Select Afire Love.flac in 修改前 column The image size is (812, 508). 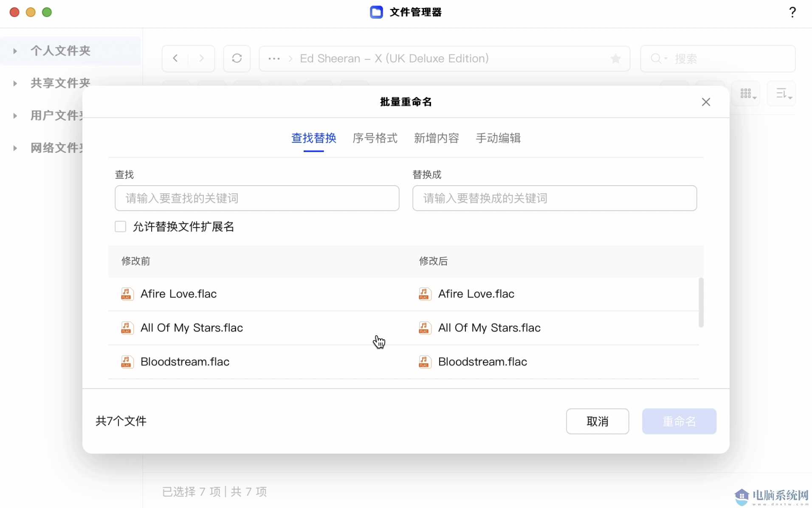point(178,294)
